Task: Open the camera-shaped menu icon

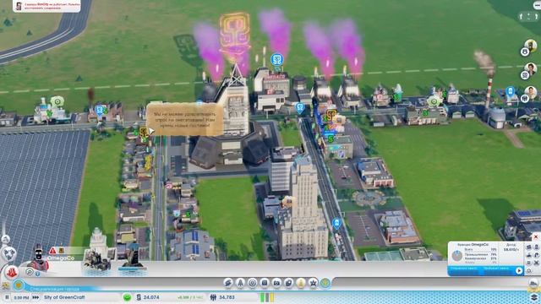Action: click(x=276, y=283)
